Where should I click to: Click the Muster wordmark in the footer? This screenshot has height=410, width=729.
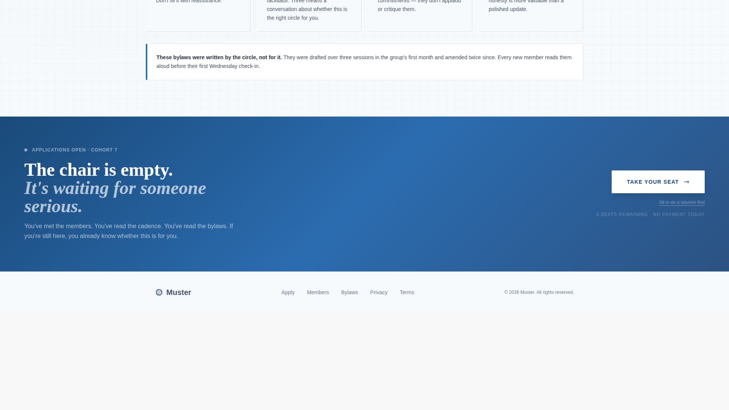click(x=178, y=292)
